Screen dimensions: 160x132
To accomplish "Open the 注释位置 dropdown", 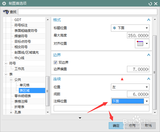I will [x=130, y=101].
